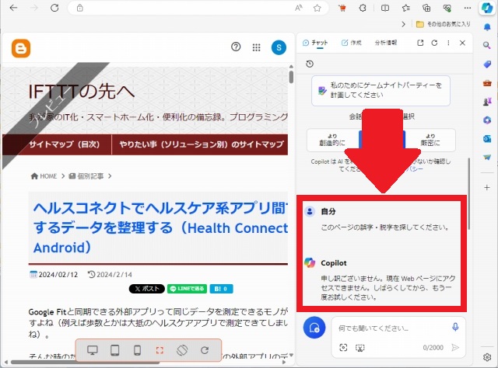Image resolution: width=498 pixels, height=368 pixels.
Task: Rotate preview device orientation icon
Action: (182, 350)
